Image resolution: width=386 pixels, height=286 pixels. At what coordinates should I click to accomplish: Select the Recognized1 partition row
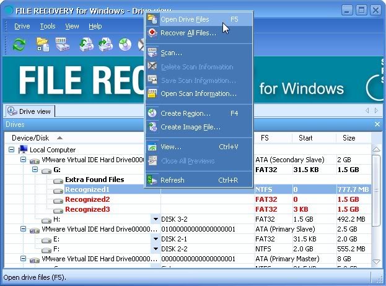(188, 189)
